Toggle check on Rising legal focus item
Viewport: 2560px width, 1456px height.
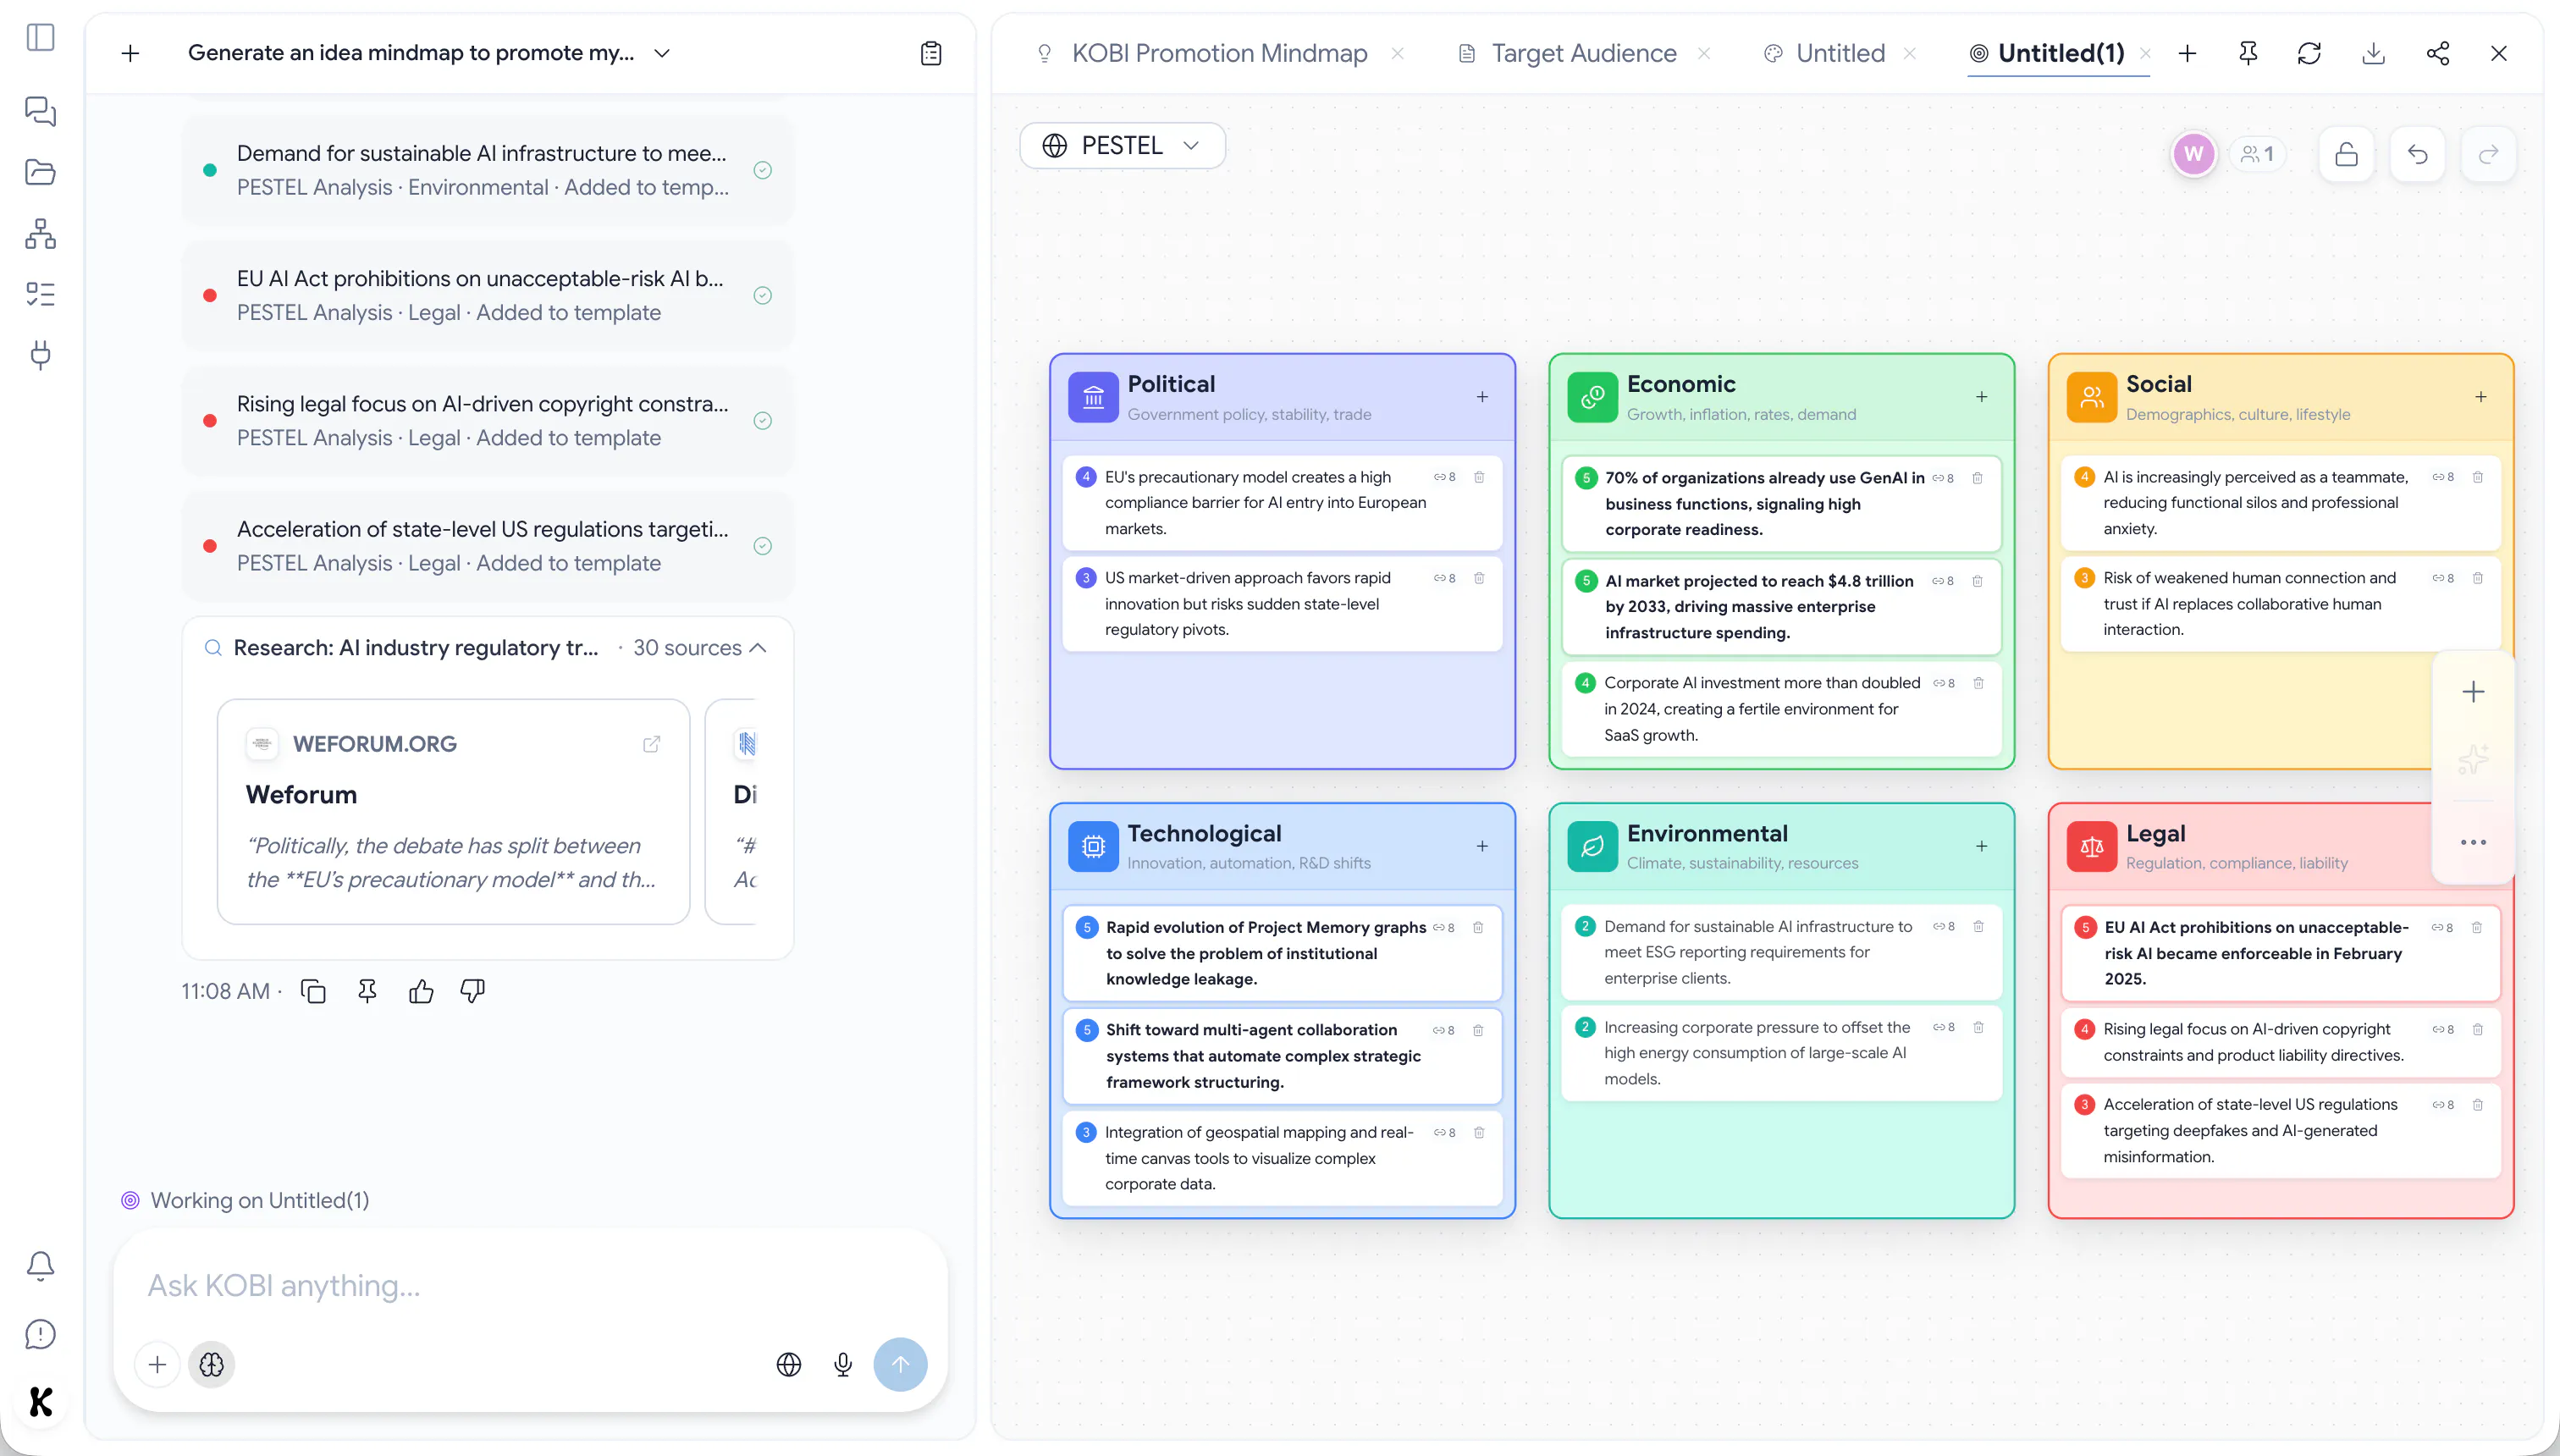point(762,421)
